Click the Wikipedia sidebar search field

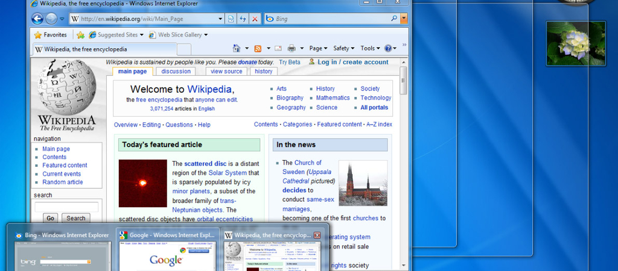coord(66,207)
